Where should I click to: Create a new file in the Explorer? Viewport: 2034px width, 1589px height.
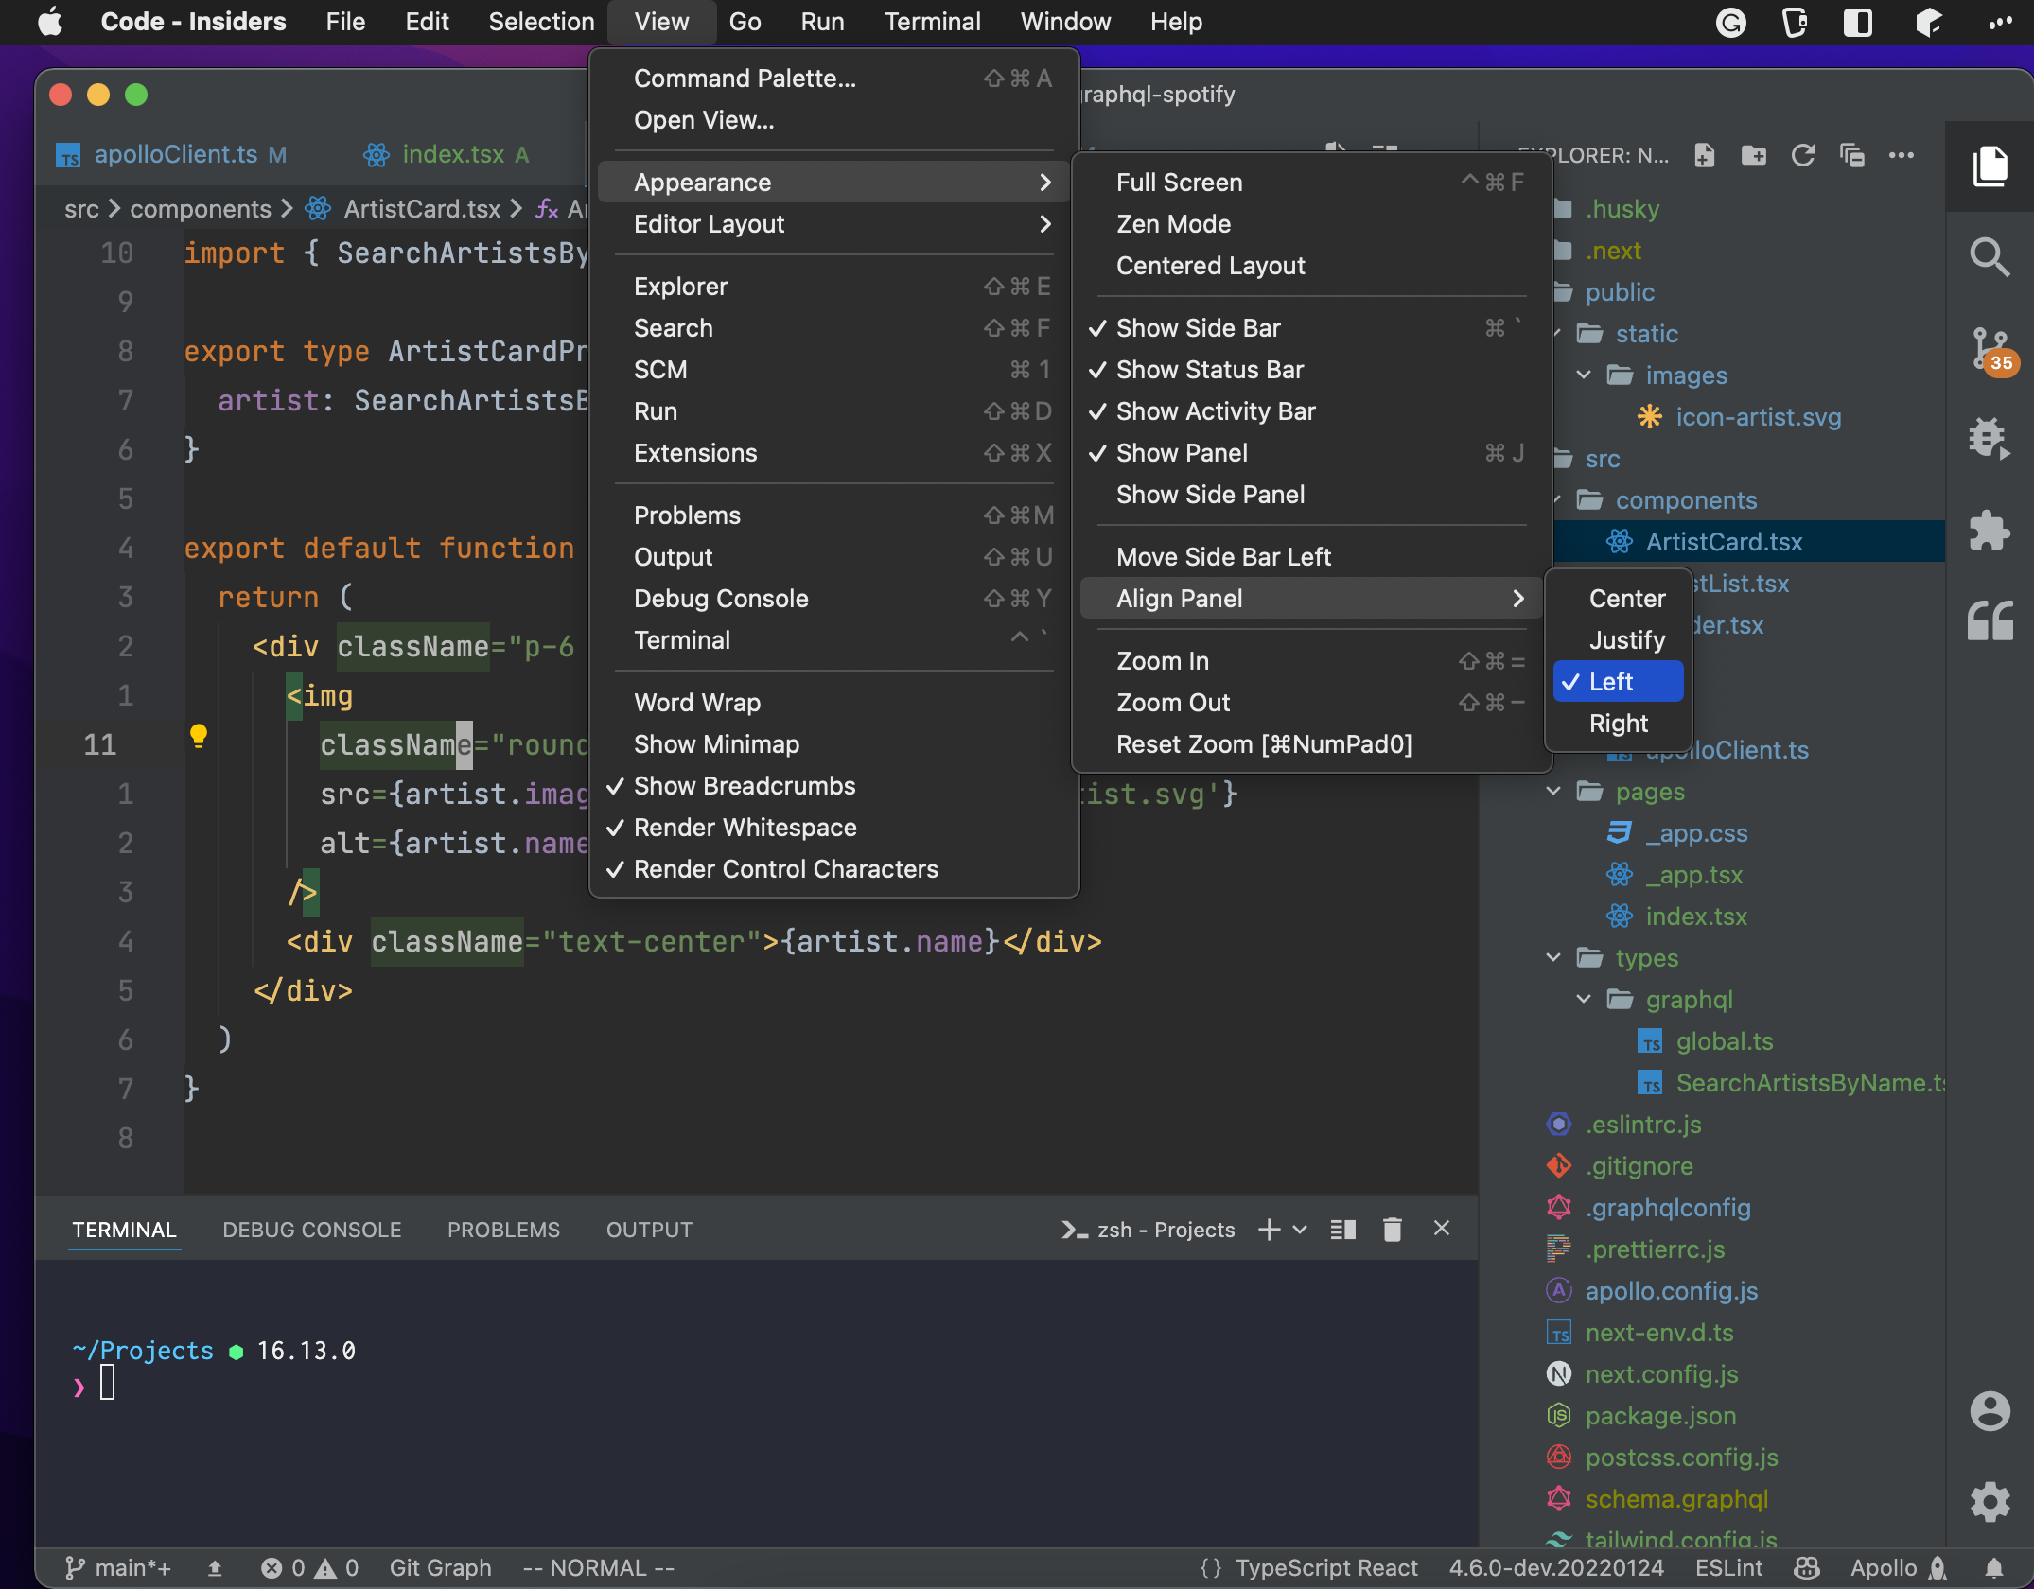[x=1705, y=156]
